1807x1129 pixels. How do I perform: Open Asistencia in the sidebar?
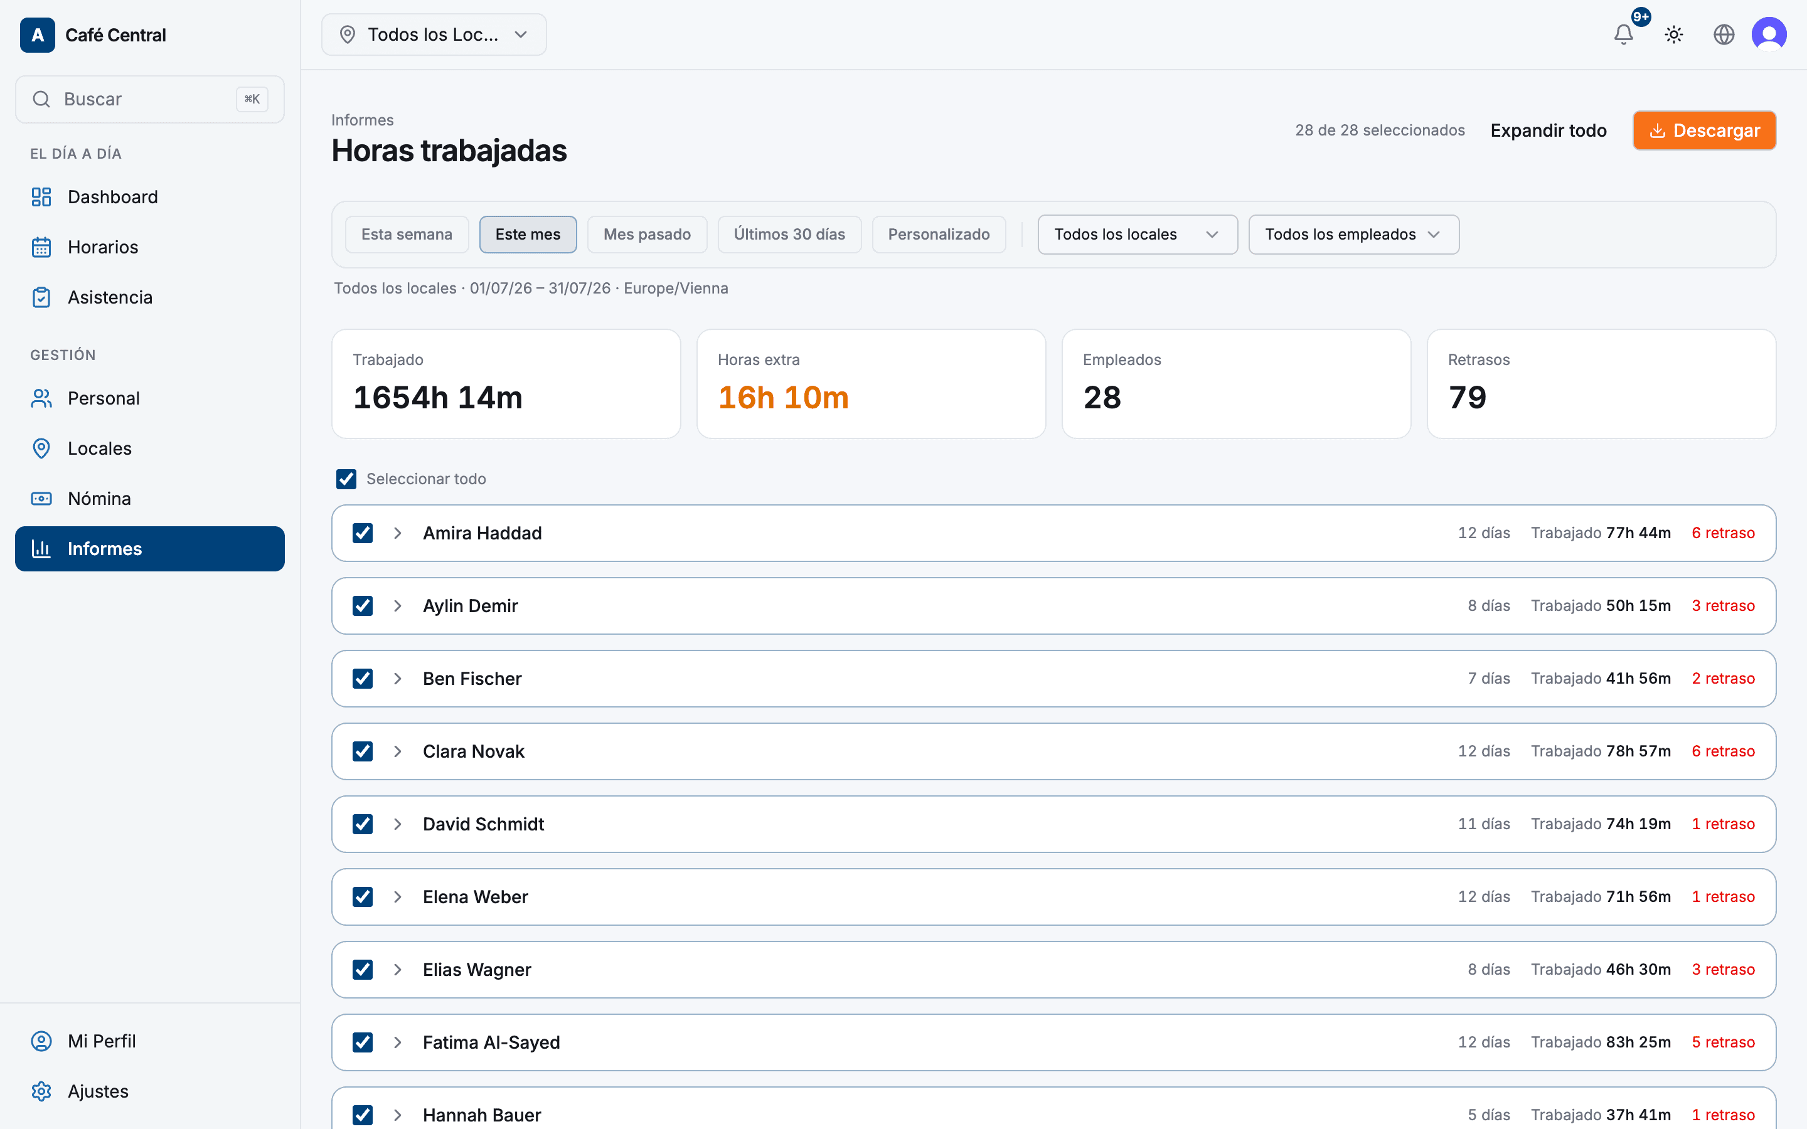coord(150,297)
